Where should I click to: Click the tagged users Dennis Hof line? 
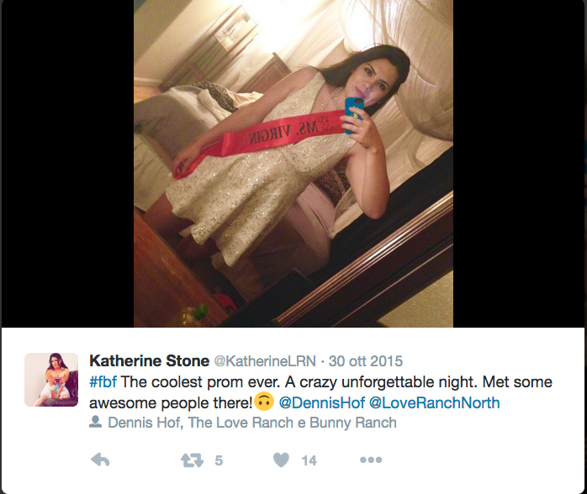click(x=252, y=423)
